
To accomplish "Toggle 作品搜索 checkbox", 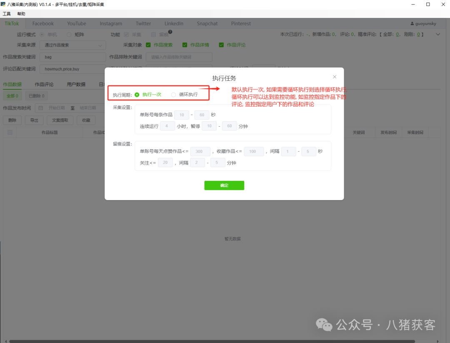I will point(148,45).
